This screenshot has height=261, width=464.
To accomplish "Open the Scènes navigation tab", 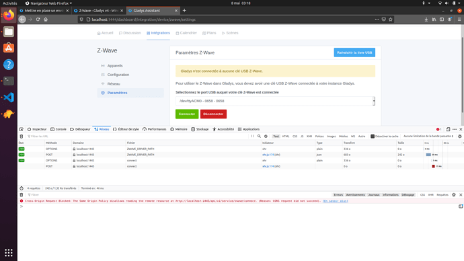I will coord(230,33).
